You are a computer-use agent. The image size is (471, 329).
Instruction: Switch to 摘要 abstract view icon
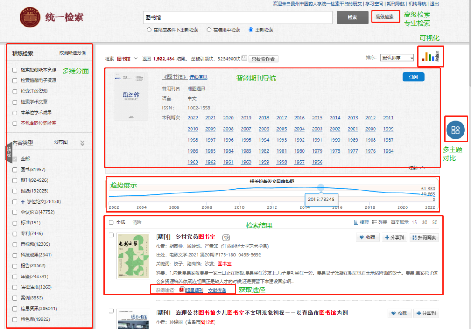tap(356, 222)
